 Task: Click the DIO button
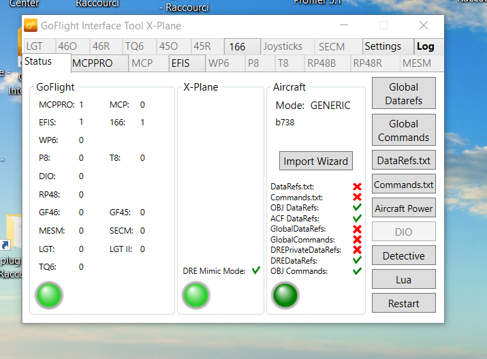[x=404, y=232]
